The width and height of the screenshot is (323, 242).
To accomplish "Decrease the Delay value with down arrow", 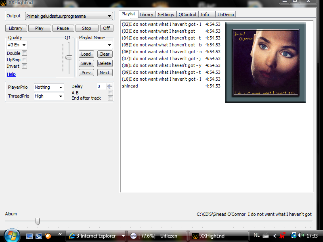I will [109, 88].
